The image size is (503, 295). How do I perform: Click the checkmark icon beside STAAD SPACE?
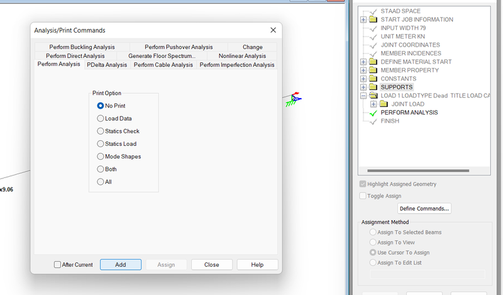[x=373, y=11]
